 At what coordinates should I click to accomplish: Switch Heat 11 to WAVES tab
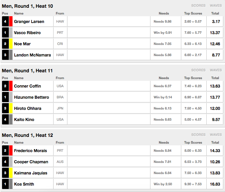point(216,70)
